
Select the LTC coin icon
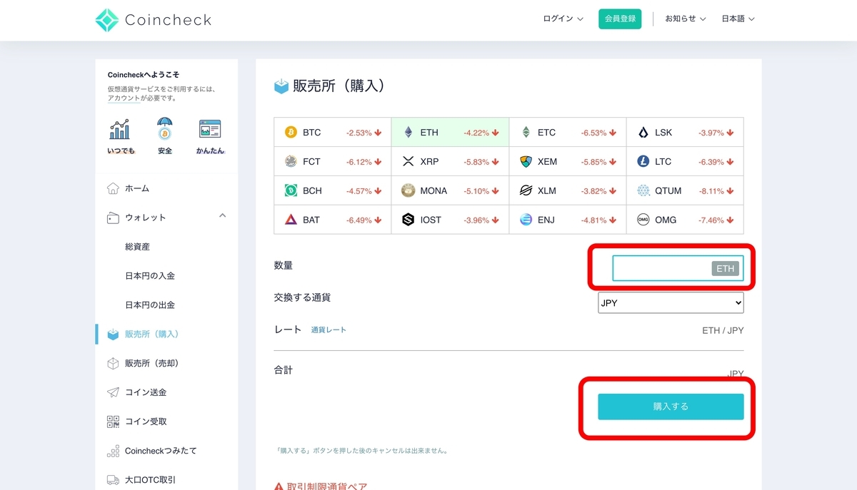pyautogui.click(x=643, y=161)
